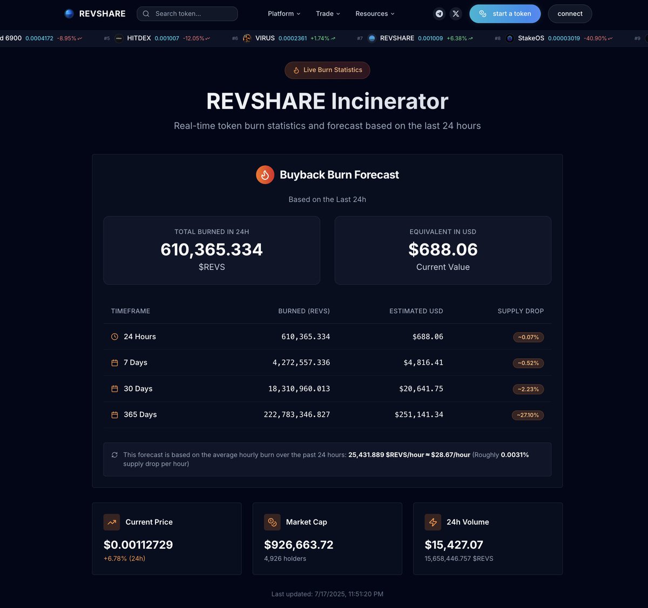Click the StakeOS token logo in ticker
This screenshot has width=648, height=608.
click(x=510, y=38)
